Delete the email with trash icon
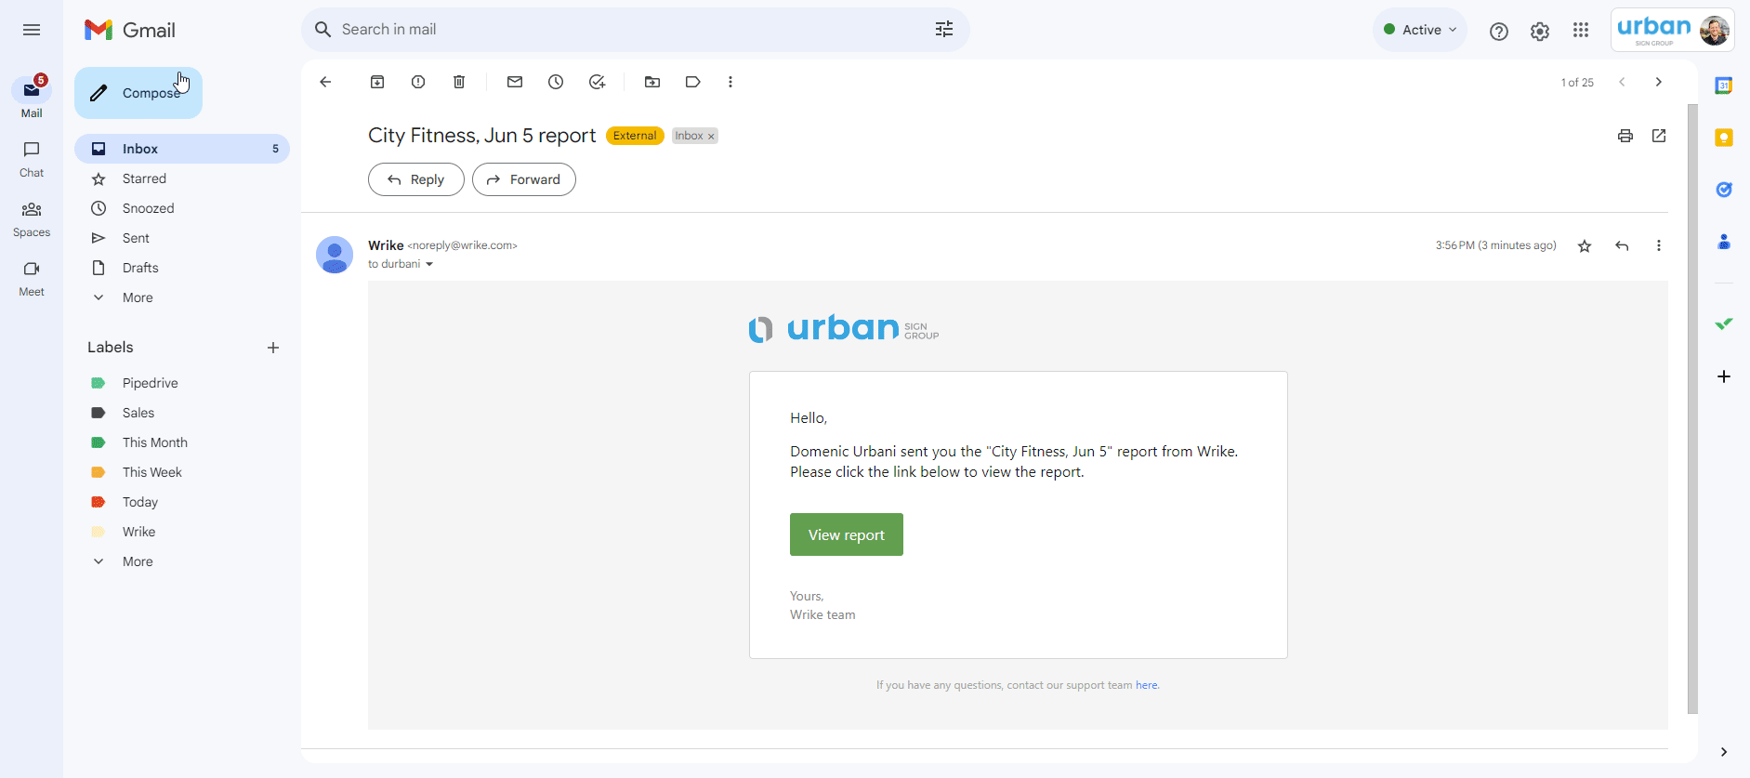This screenshot has height=778, width=1750. click(459, 82)
